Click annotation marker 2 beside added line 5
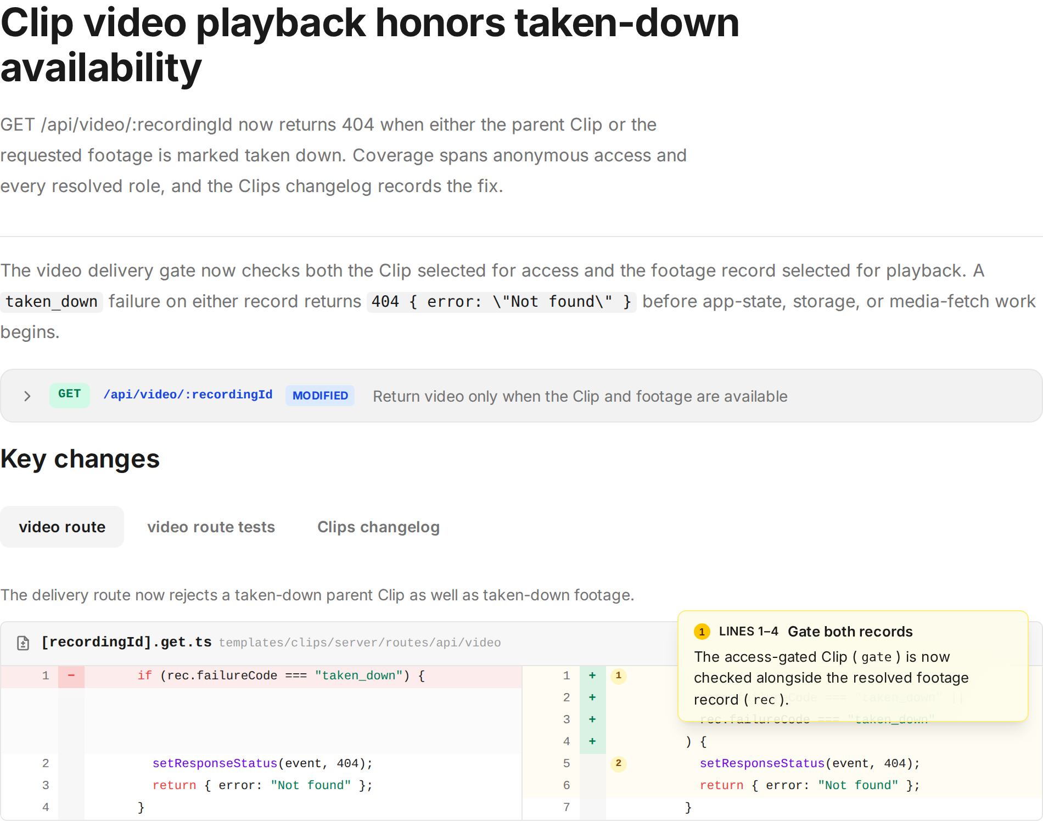 (618, 763)
